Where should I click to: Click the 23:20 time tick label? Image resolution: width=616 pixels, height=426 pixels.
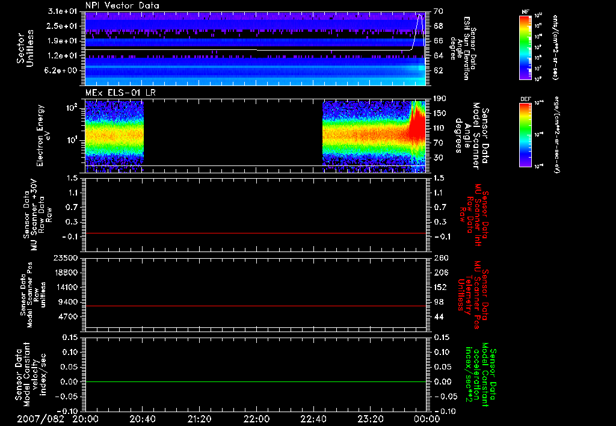click(x=370, y=419)
